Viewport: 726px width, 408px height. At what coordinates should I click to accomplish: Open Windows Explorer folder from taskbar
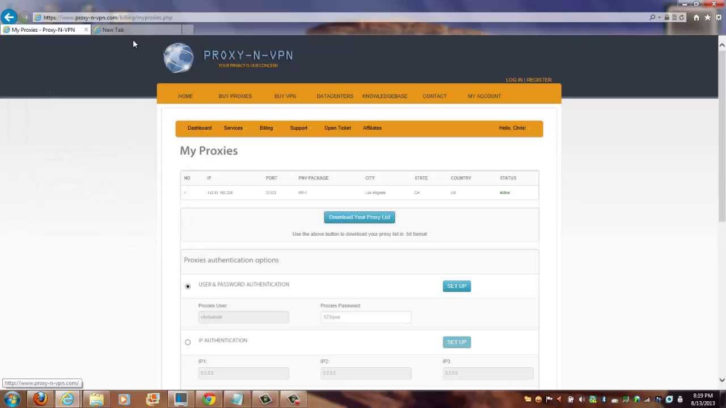[x=96, y=399]
